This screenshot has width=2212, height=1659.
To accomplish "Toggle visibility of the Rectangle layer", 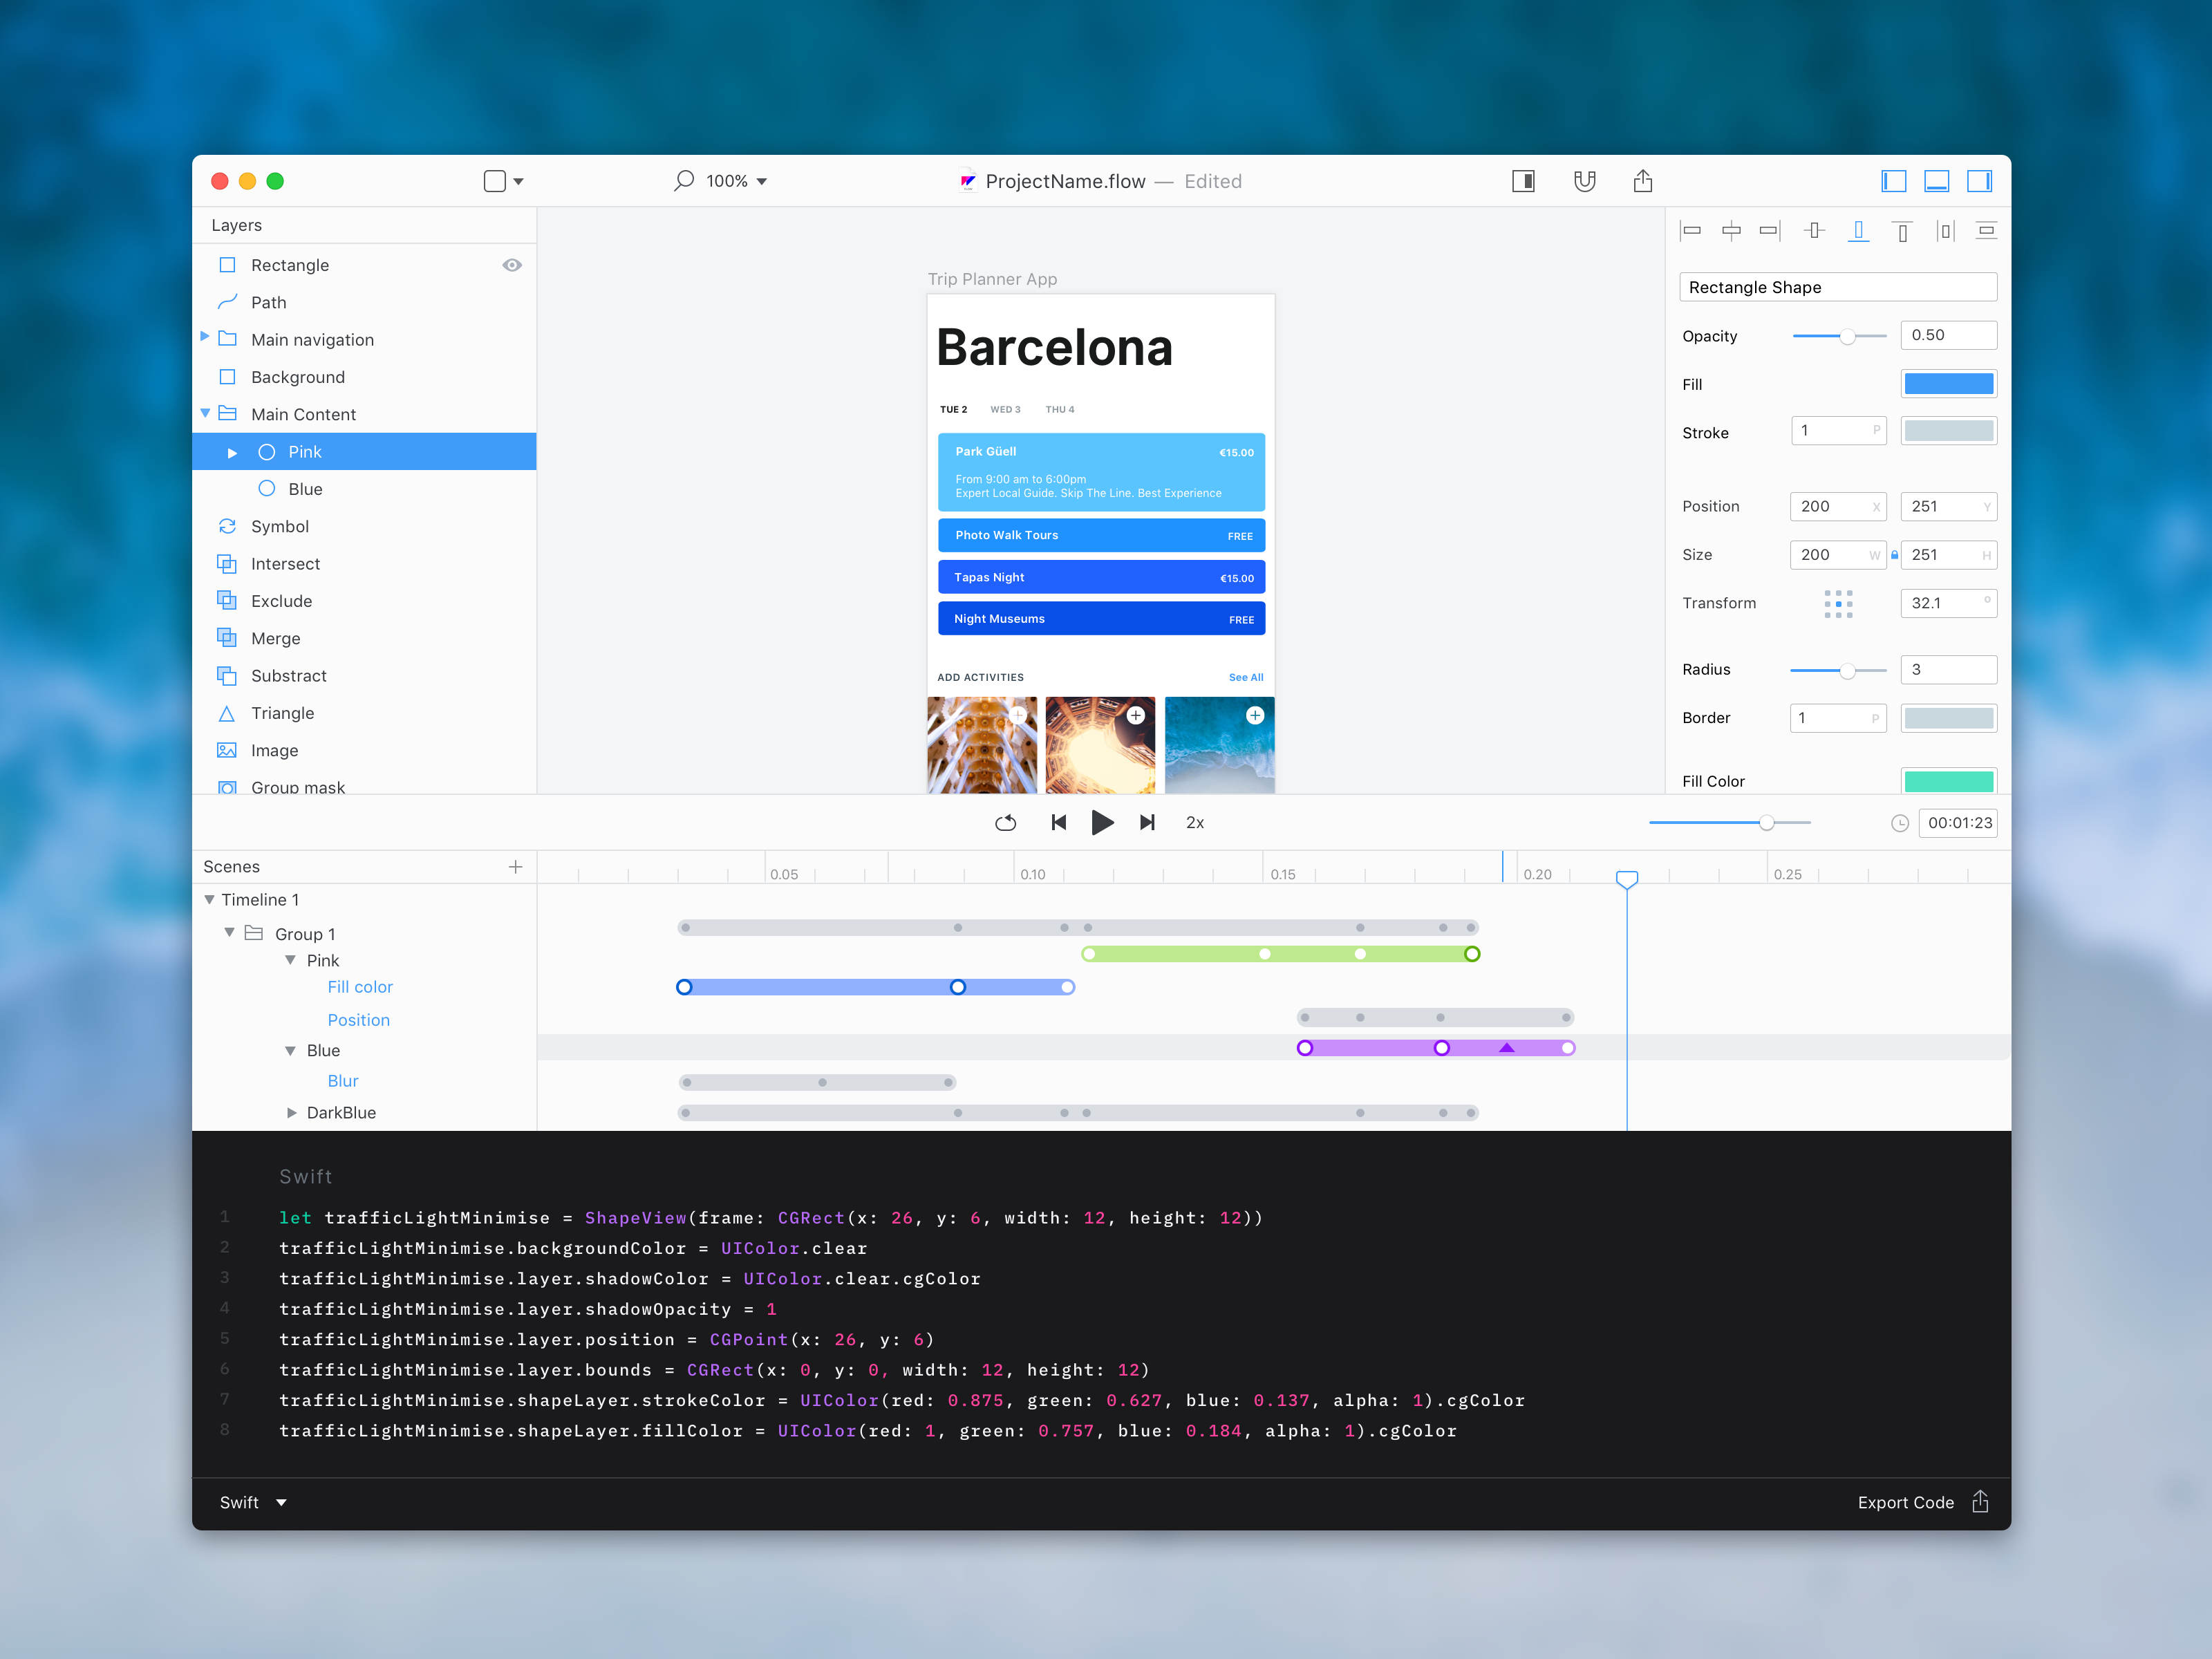I will pyautogui.click(x=512, y=265).
